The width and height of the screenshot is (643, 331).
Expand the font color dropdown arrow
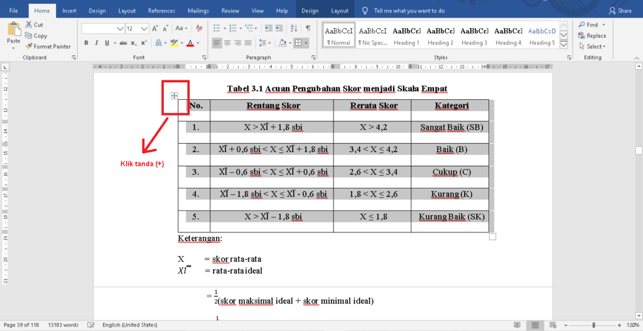tap(198, 43)
